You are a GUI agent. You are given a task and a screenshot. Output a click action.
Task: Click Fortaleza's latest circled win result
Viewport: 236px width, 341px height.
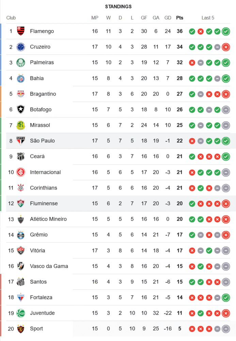pyautogui.click(x=225, y=297)
